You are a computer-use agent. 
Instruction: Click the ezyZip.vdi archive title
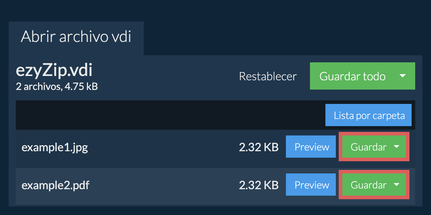pos(54,71)
